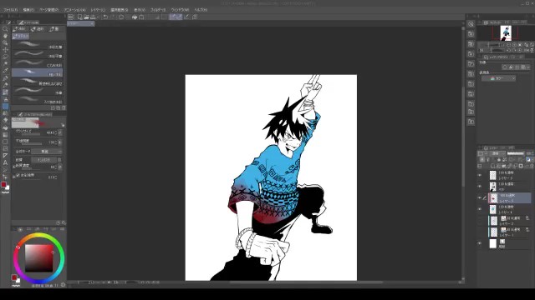Switch to the first sub tool group tab
The image size is (535, 300).
click(x=19, y=29)
